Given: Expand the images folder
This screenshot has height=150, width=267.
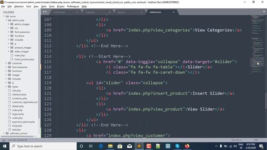Looking at the screenshot, I should click(x=6, y=75).
